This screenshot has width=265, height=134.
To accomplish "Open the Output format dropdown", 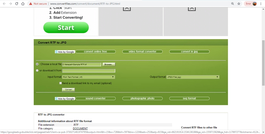I will 193,77.
